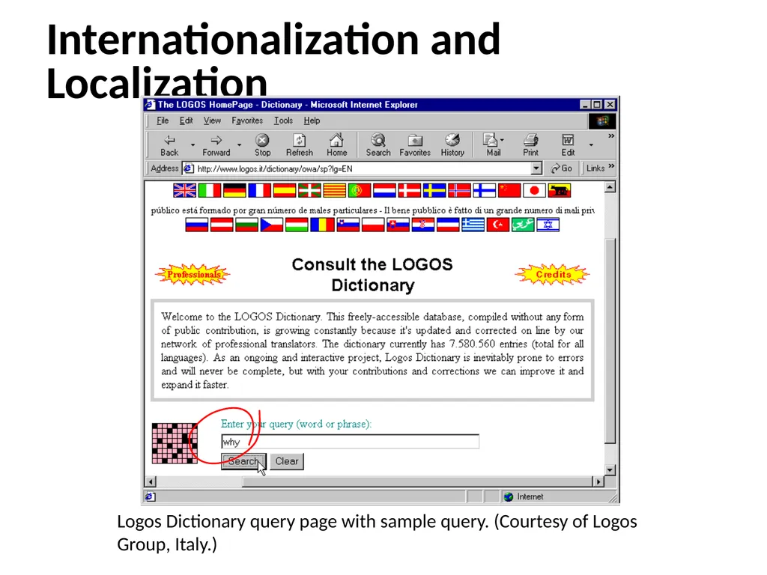The image size is (767, 575).
Task: Open the Search toolbar pane
Action: click(378, 145)
